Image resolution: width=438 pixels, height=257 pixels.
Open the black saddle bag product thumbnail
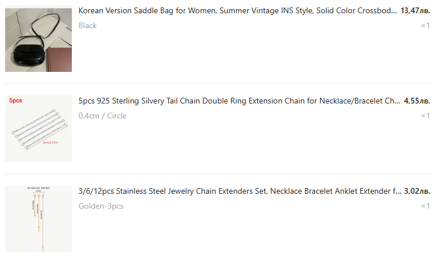pos(38,40)
